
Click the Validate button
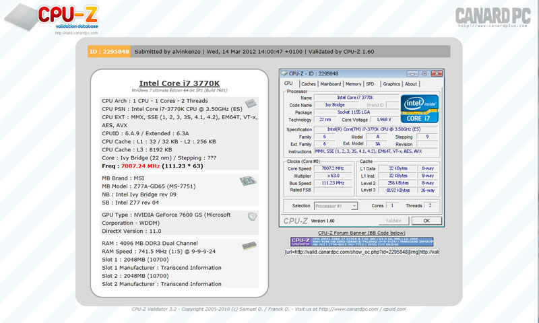(393, 221)
